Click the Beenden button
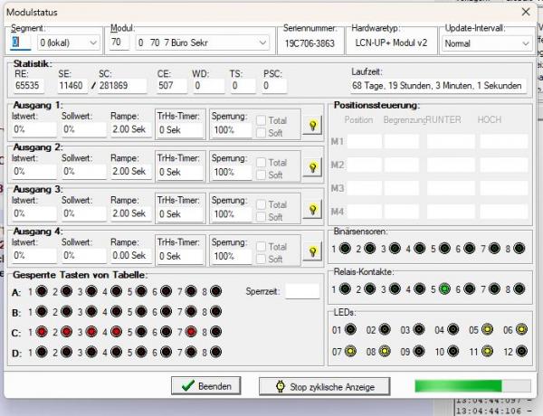 pos(206,386)
